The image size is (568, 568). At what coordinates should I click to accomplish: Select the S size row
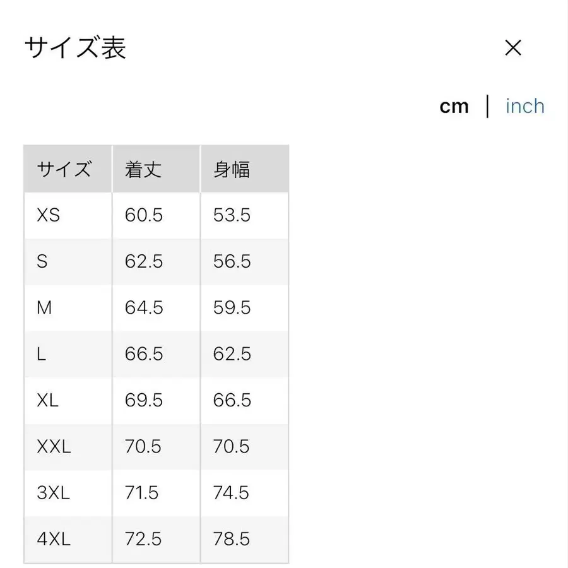(x=68, y=261)
